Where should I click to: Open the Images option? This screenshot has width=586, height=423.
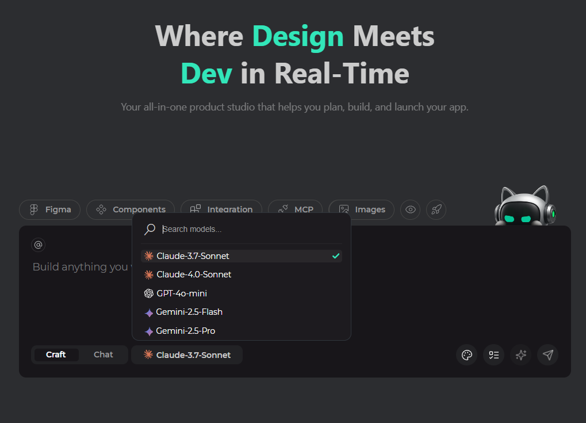pyautogui.click(x=361, y=209)
